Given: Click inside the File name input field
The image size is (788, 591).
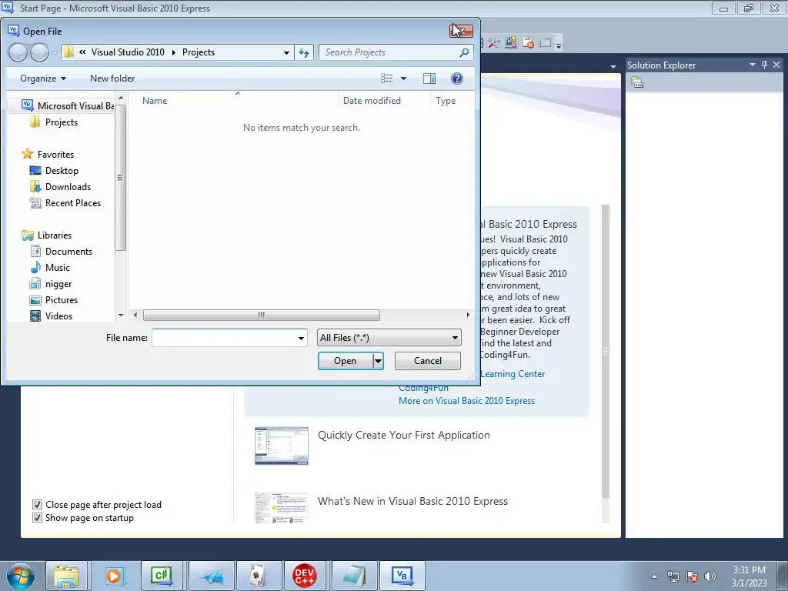Looking at the screenshot, I should [x=224, y=338].
